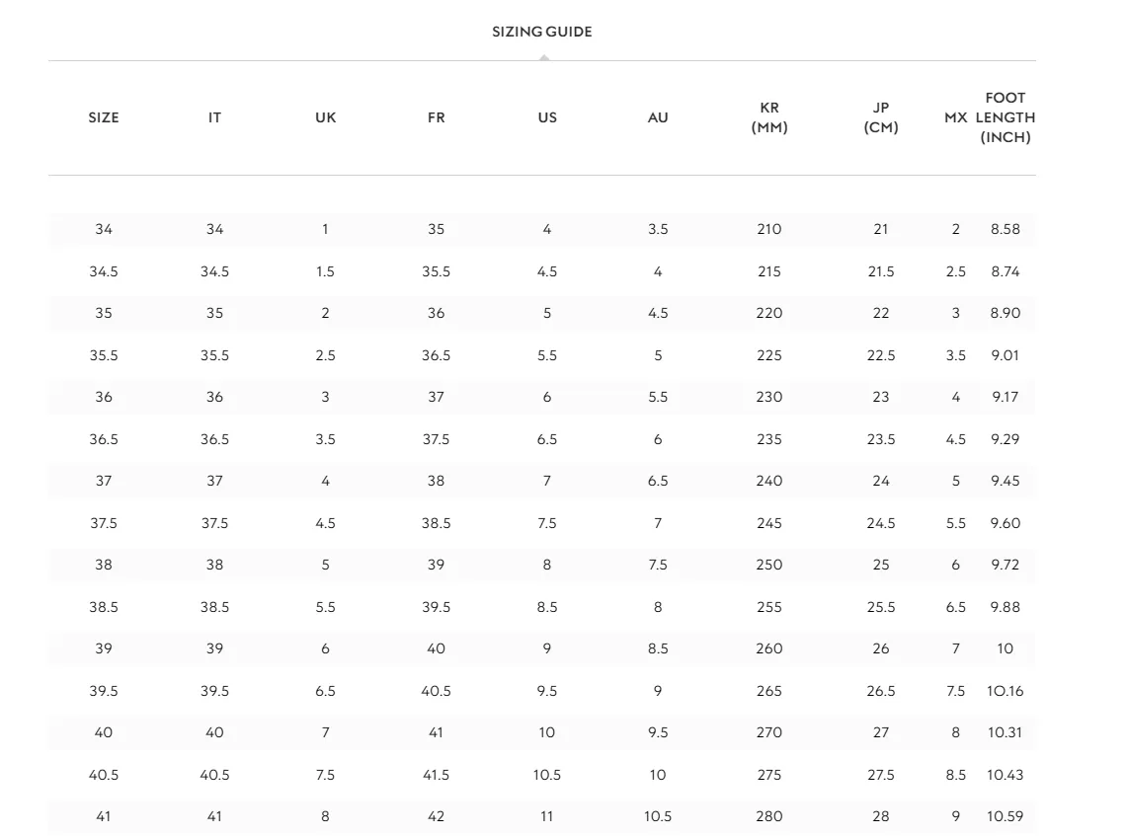Click the FR value 41.5 cell
The width and height of the screenshot is (1127, 836).
tap(437, 775)
